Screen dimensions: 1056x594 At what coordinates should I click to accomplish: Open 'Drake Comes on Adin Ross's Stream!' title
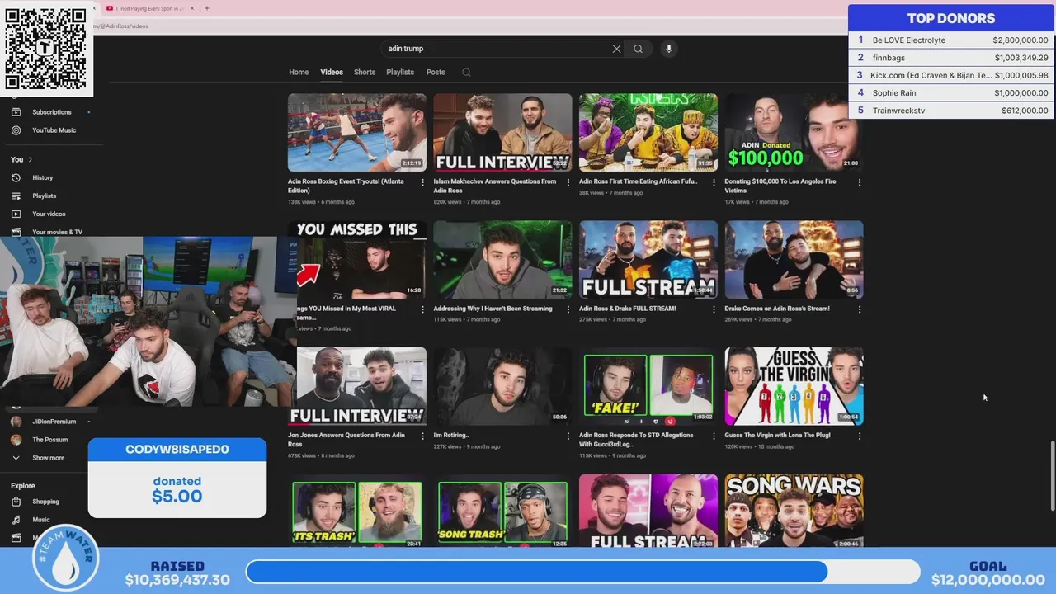click(777, 309)
